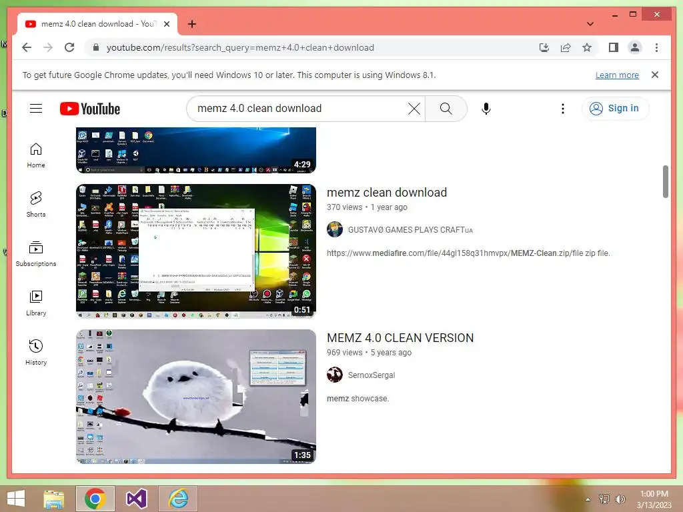The height and width of the screenshot is (512, 683).
Task: Open the volume speaker tray icon
Action: 620,499
